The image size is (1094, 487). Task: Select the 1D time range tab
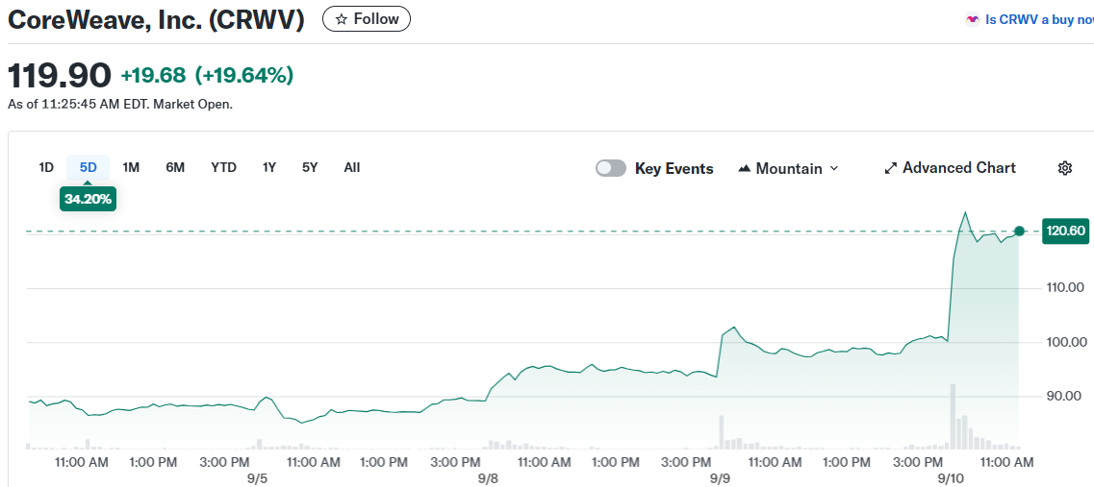pyautogui.click(x=46, y=167)
